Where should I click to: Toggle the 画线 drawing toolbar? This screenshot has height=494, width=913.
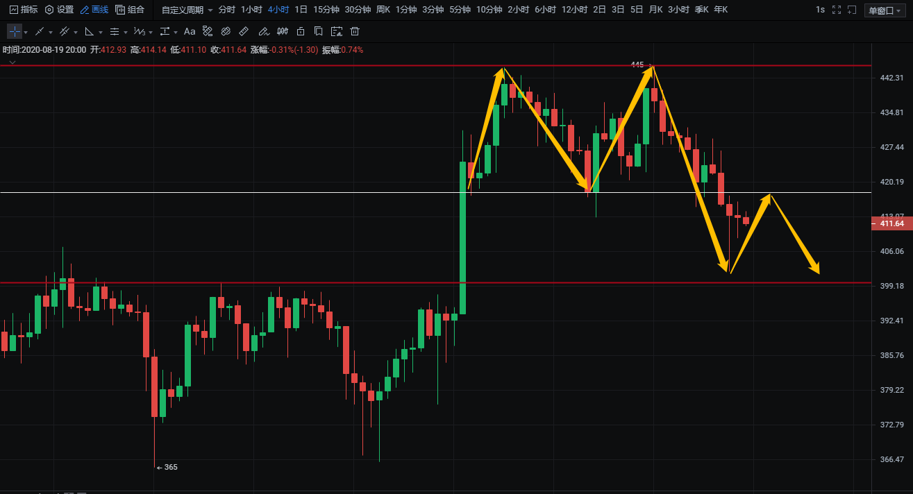point(94,10)
